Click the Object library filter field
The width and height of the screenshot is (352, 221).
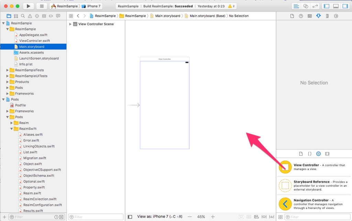pyautogui.click(x=317, y=217)
